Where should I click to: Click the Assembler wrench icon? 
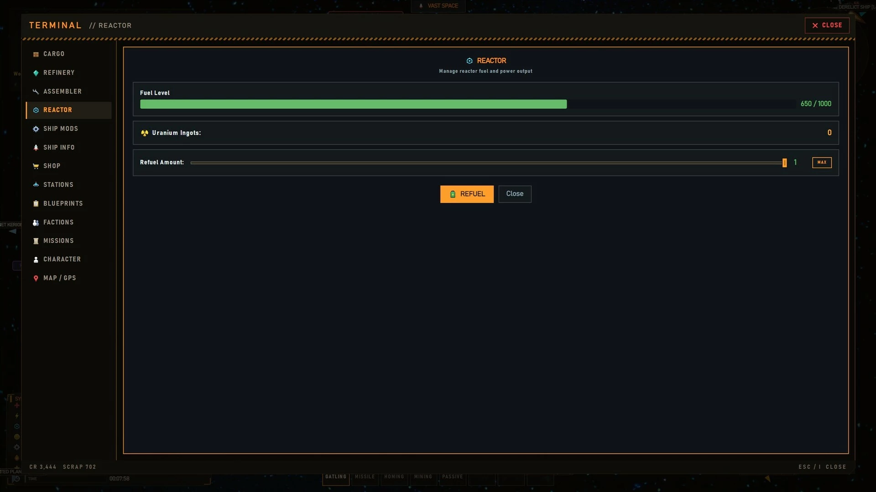(x=36, y=92)
